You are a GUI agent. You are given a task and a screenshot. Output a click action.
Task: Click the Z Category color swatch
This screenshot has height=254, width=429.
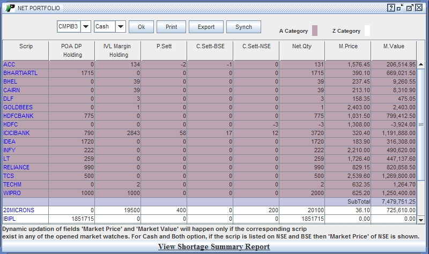pyautogui.click(x=367, y=31)
